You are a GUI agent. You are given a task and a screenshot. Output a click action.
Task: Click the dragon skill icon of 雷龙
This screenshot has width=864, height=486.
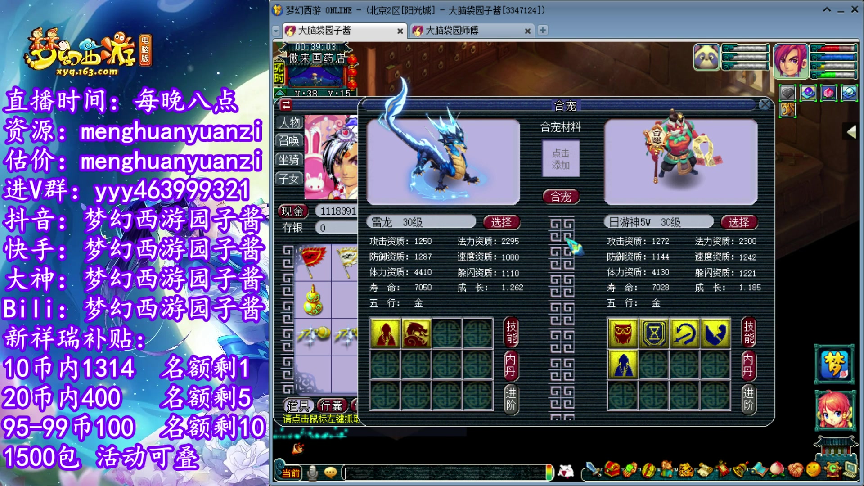tap(416, 333)
